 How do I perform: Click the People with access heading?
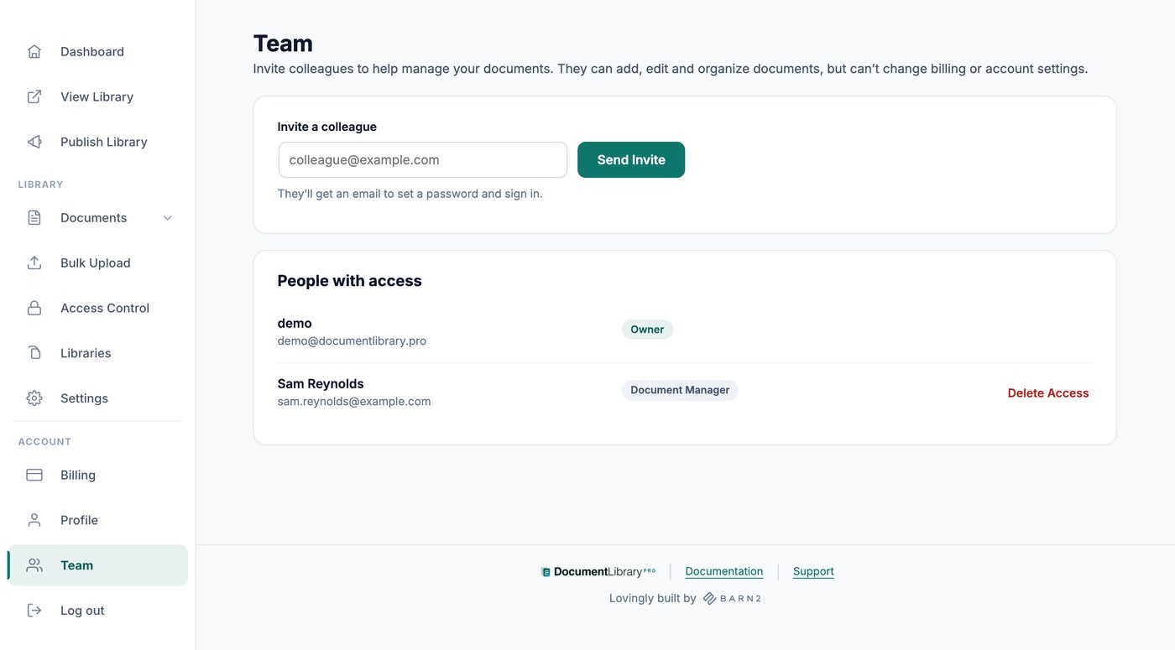click(350, 282)
